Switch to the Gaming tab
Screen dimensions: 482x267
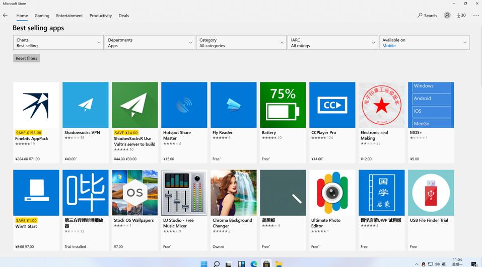pos(42,16)
